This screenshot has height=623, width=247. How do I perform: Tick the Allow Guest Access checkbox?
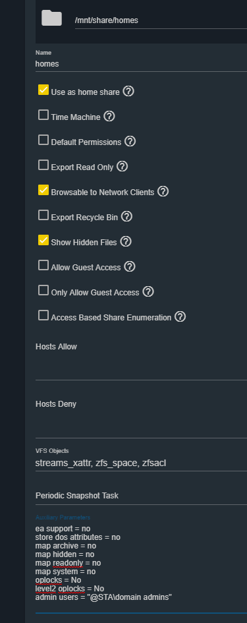click(43, 265)
